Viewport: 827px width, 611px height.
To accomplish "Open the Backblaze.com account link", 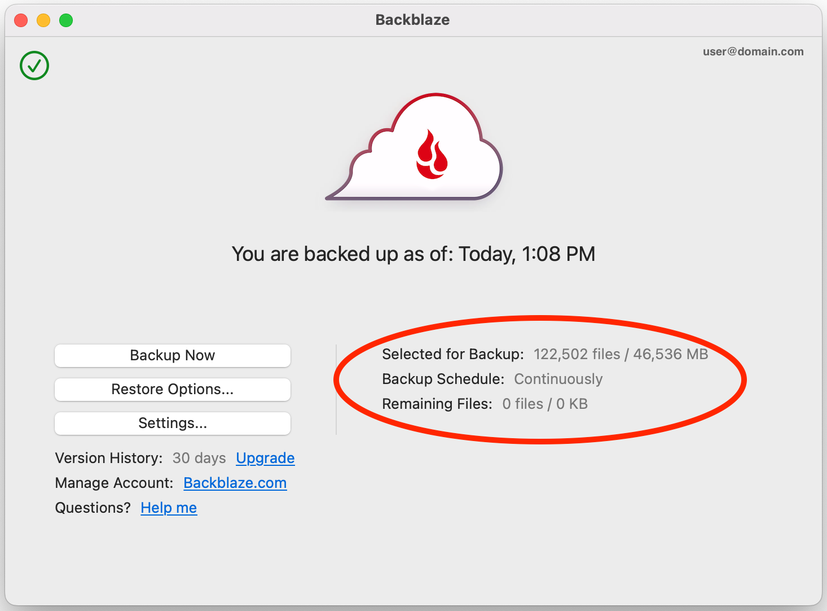I will coord(235,483).
